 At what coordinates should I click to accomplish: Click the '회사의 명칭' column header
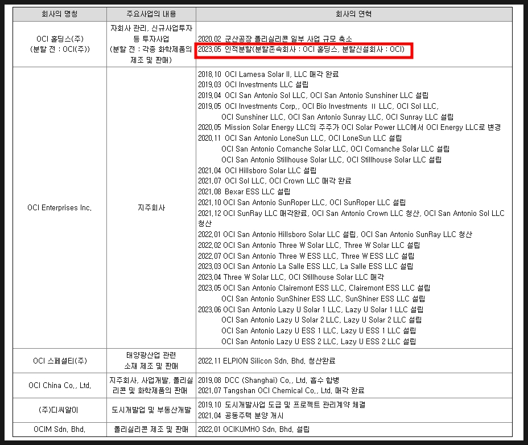(x=60, y=14)
